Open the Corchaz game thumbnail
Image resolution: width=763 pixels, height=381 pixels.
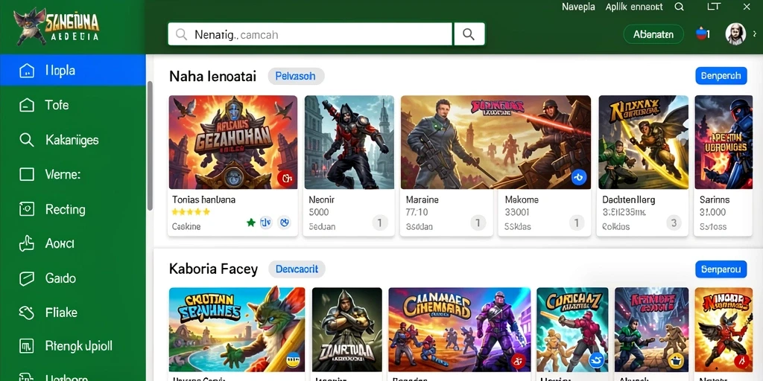click(x=572, y=330)
